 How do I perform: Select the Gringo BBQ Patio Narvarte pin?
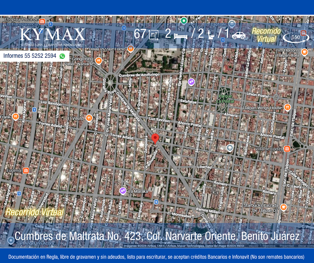coord(99,61)
